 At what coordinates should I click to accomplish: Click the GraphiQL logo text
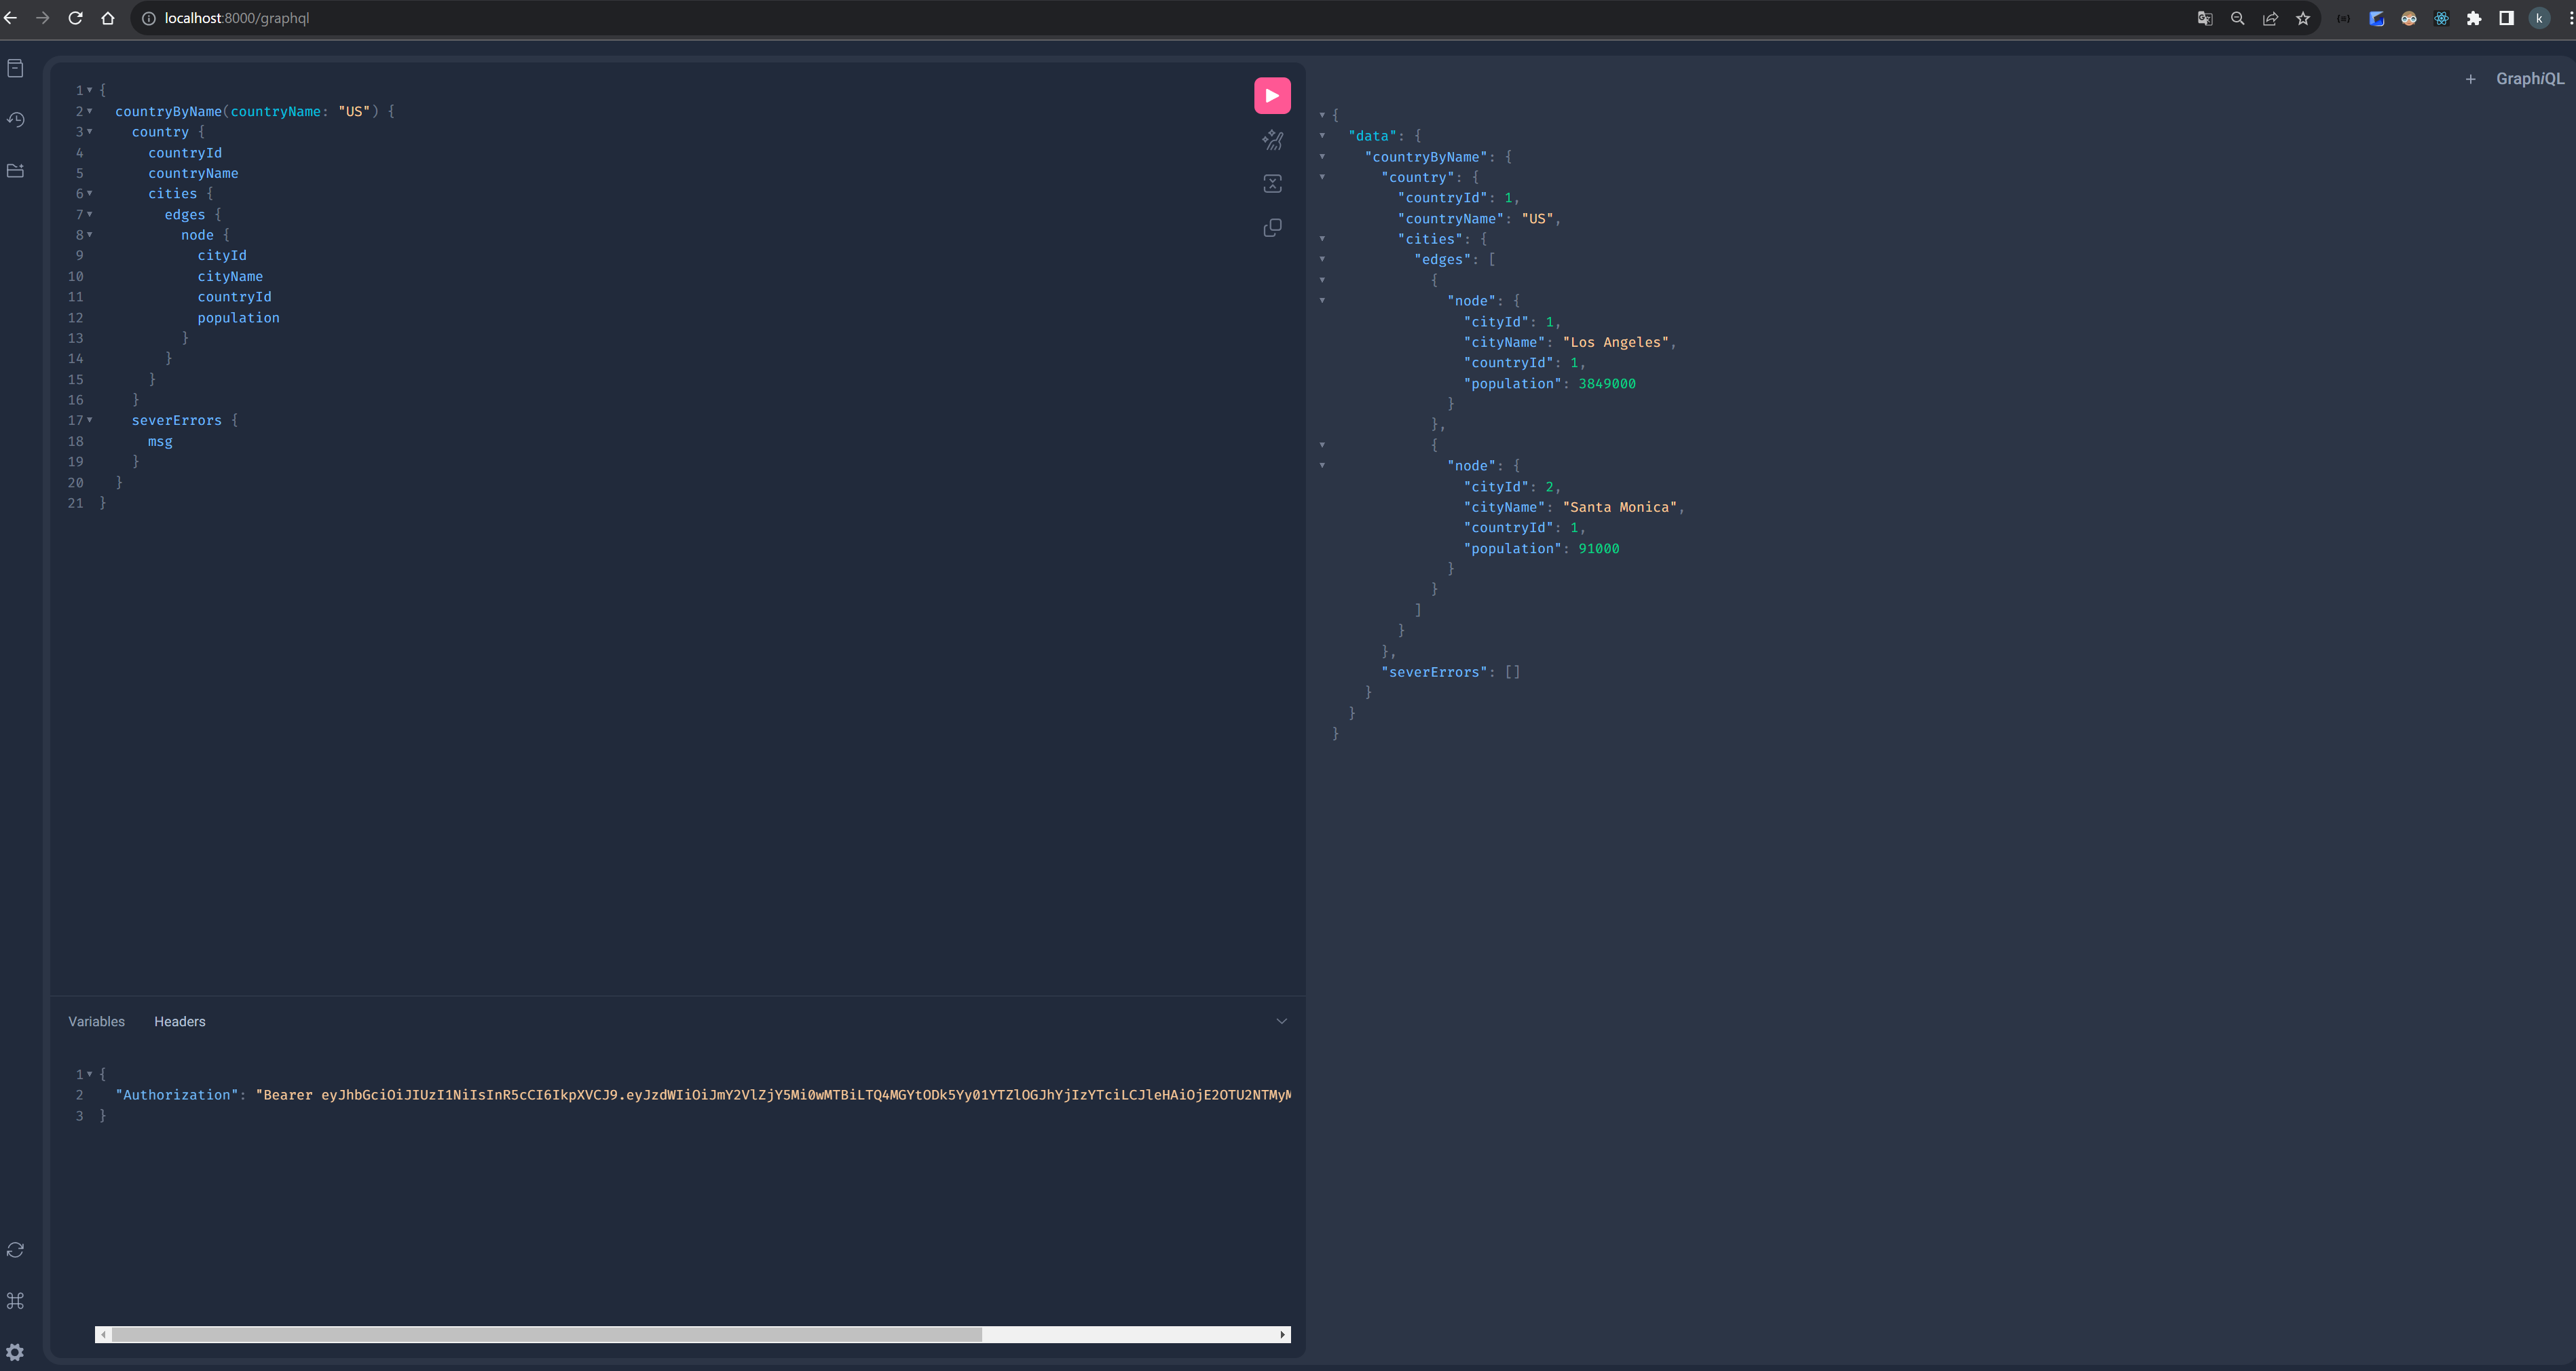[x=2529, y=79]
